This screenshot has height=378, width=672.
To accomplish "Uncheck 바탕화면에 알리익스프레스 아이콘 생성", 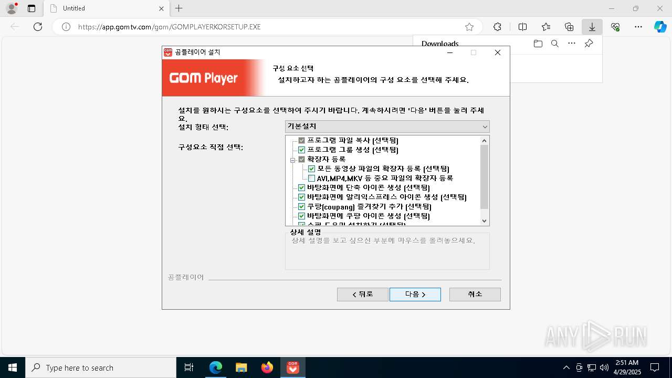I will (x=301, y=197).
